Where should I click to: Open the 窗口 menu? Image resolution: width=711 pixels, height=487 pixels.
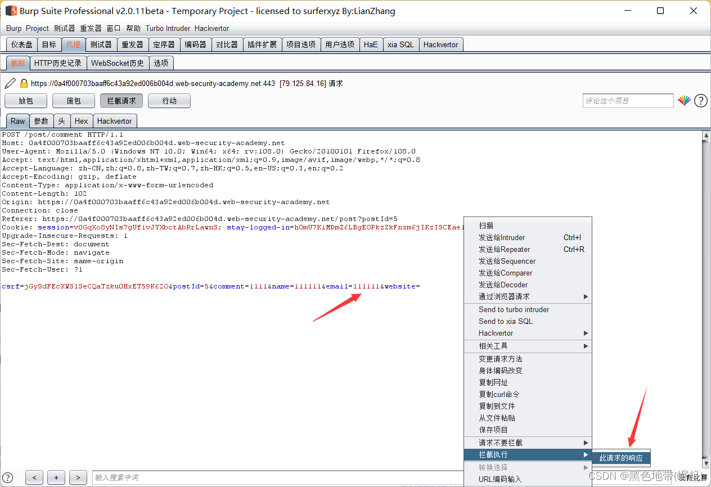tap(114, 28)
